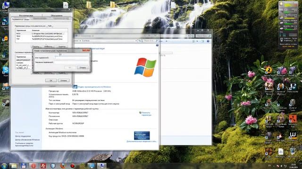Viewport: 302px width, 169px height.
Task: Click the refresh button beside the System address bar
Action: 140,41
